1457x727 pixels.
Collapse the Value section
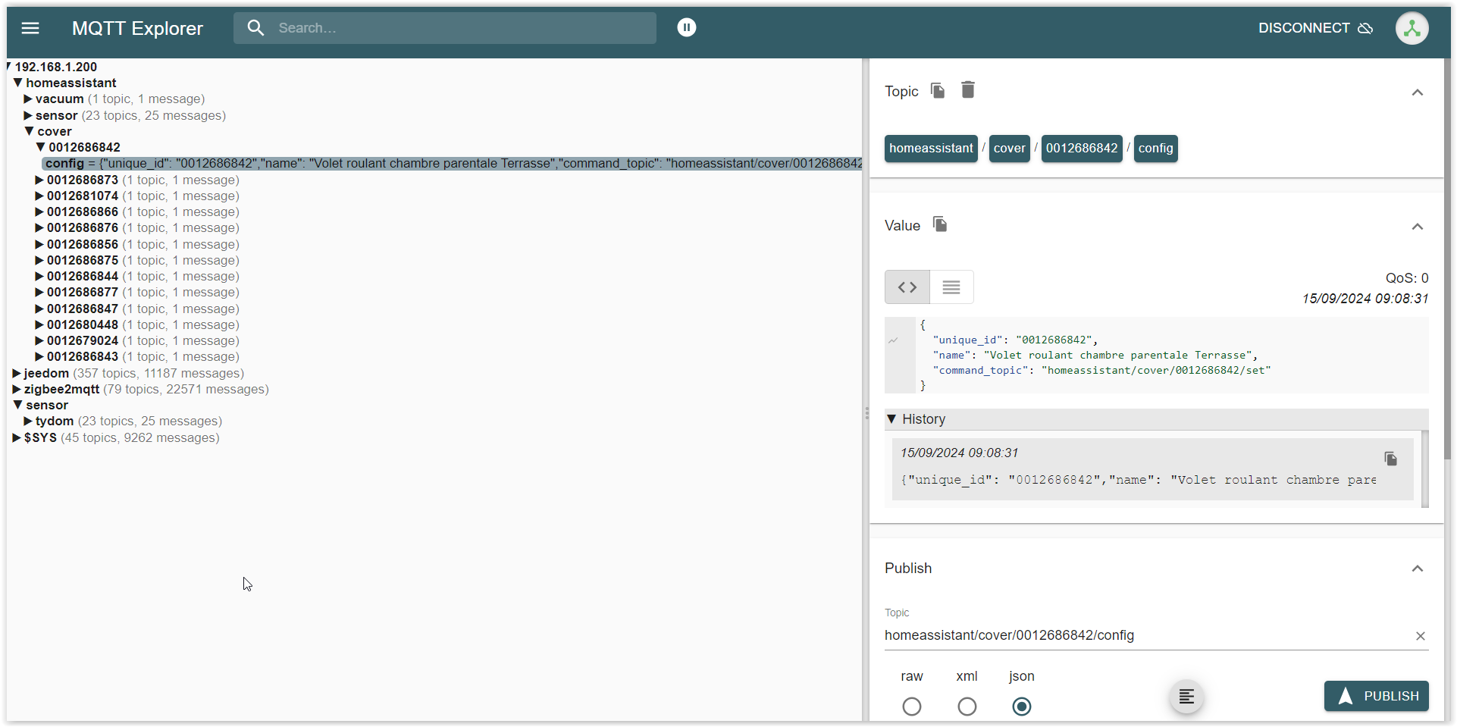point(1417,227)
